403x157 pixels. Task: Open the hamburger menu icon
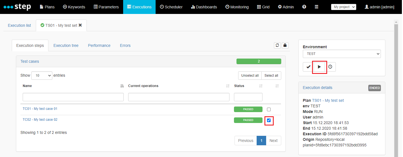[317, 7]
